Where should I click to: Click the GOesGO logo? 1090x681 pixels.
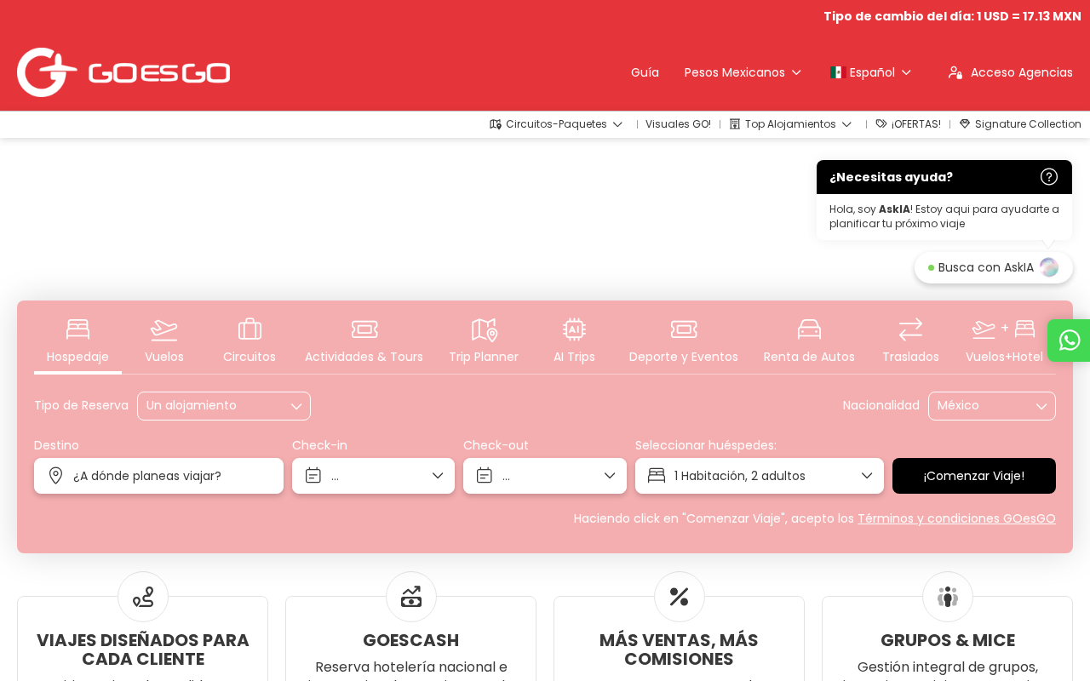[x=123, y=72]
